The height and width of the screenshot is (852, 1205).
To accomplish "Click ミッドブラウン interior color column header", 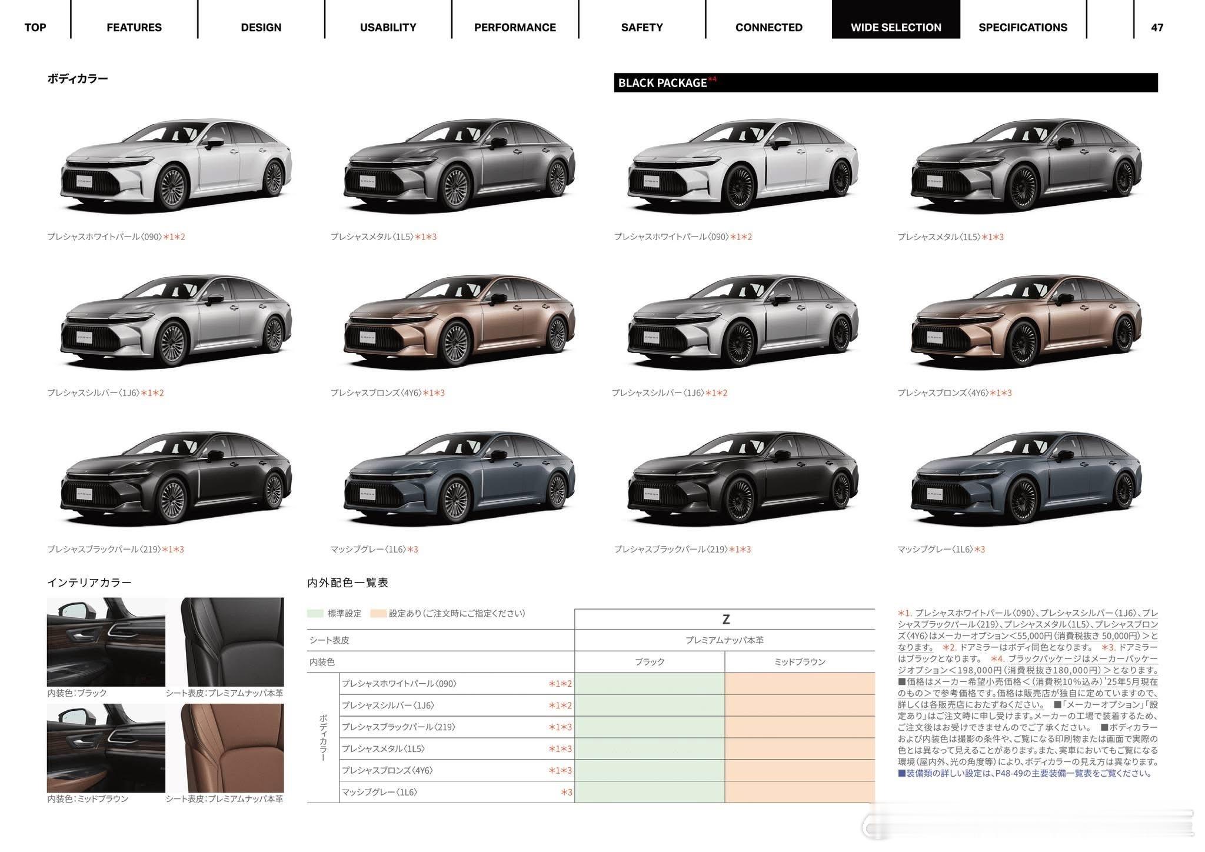I will click(800, 661).
